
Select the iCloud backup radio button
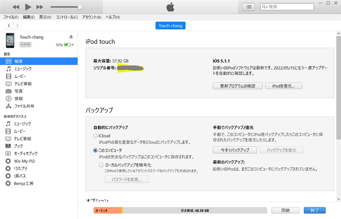coord(95,136)
